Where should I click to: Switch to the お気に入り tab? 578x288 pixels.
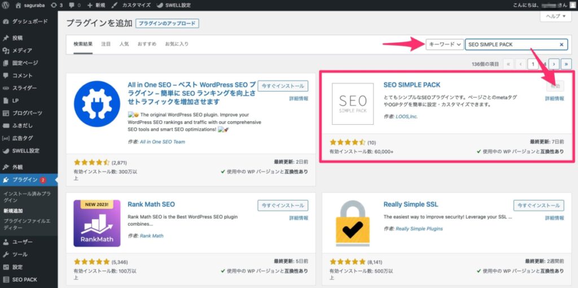point(177,44)
